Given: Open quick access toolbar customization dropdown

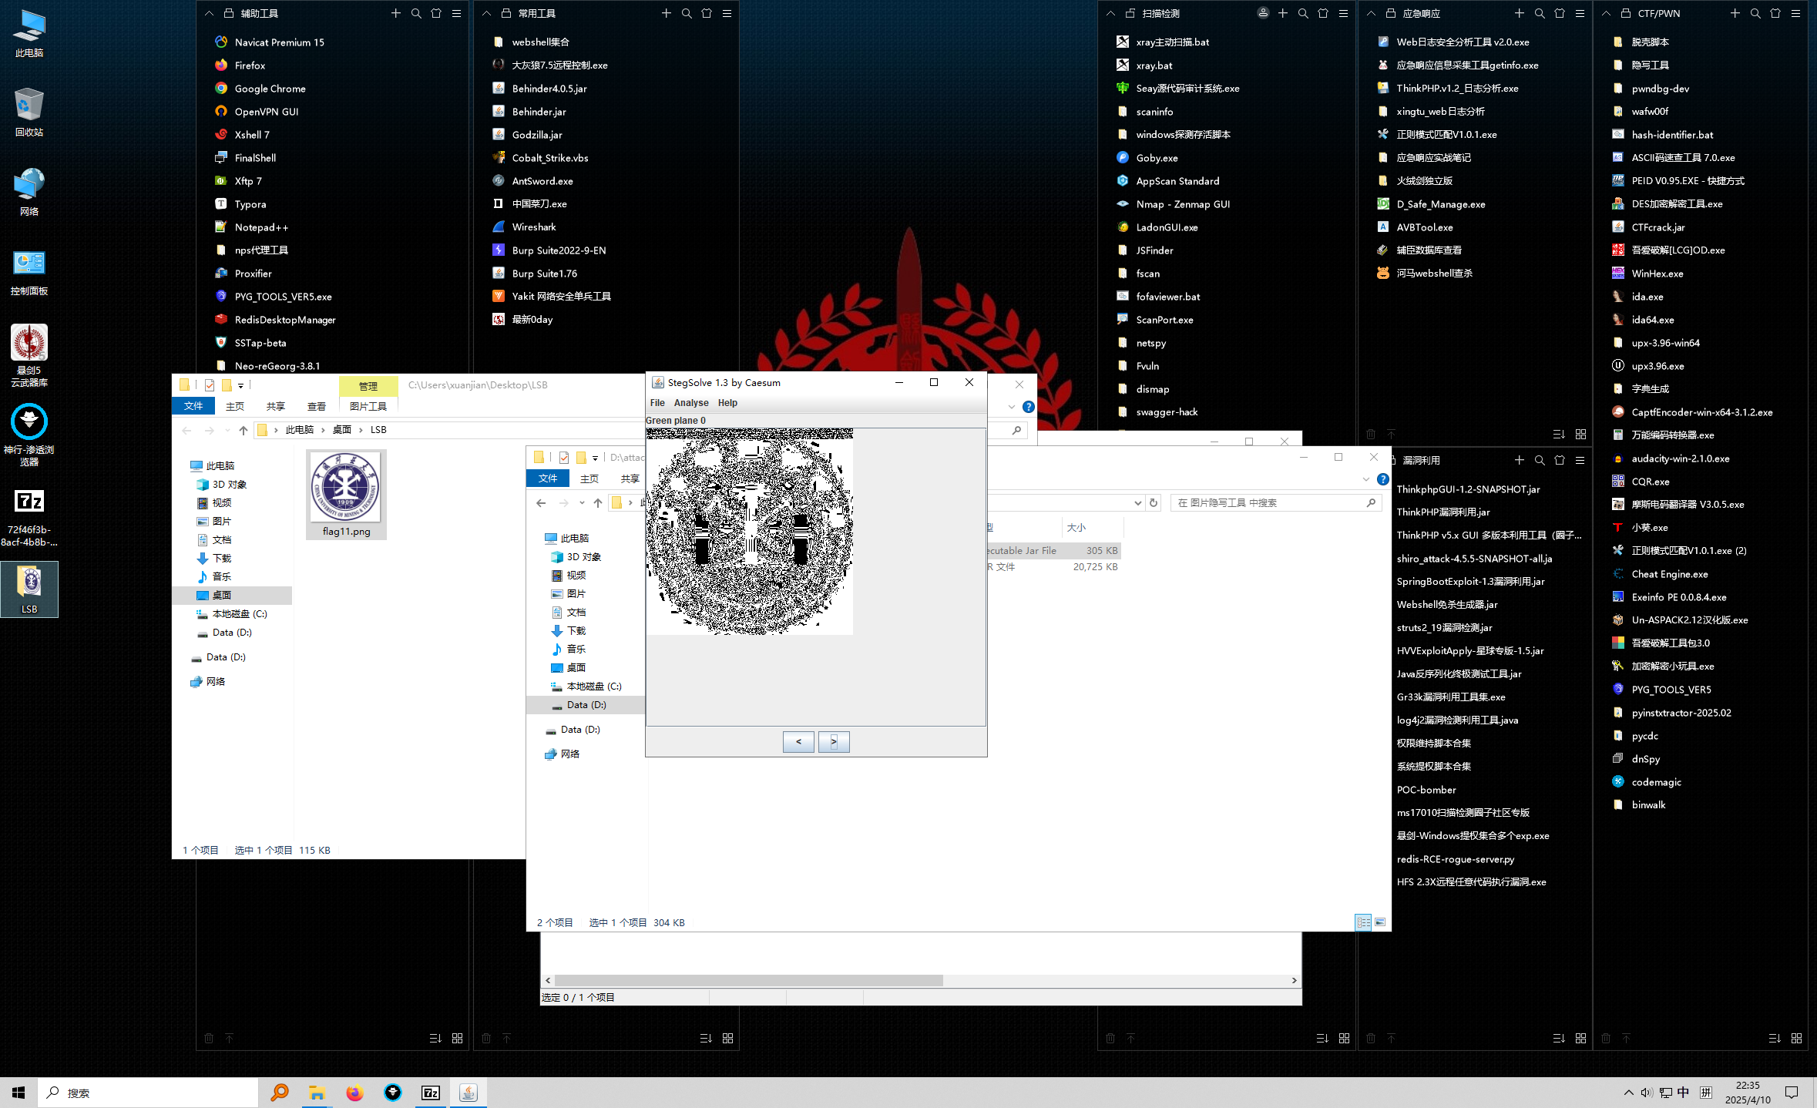Looking at the screenshot, I should click(x=241, y=385).
